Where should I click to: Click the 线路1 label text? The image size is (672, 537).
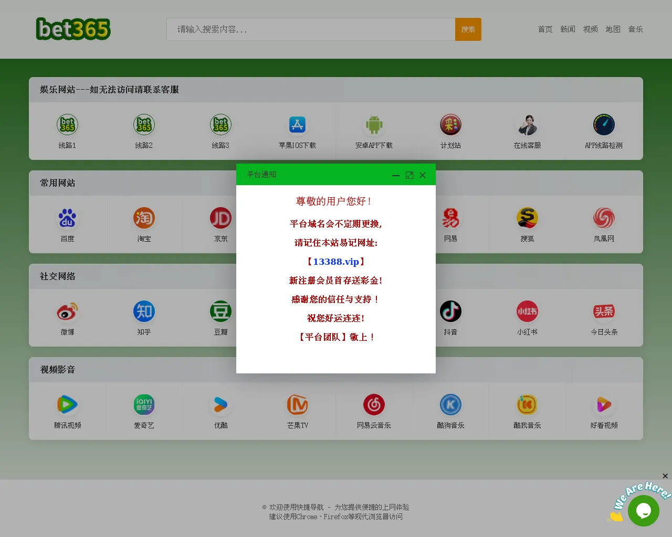coord(67,145)
